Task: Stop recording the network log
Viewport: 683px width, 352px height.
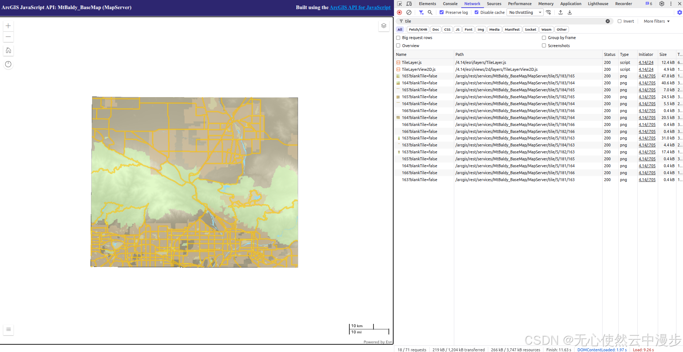Action: 399,12
